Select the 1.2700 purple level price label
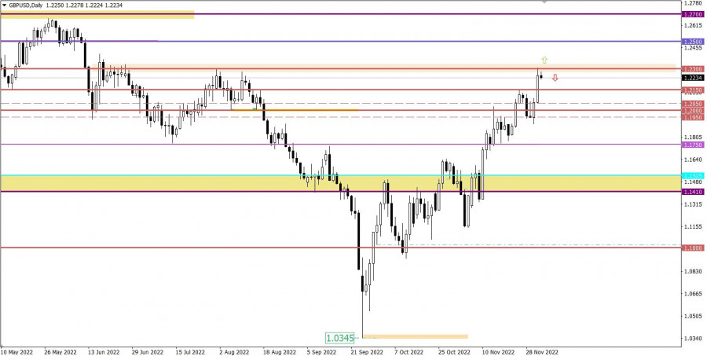707x356 pixels. [693, 14]
